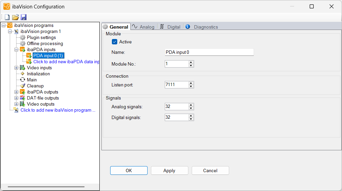This screenshot has width=342, height=191.
Task: Uncheck the Active module checkbox
Action: [x=115, y=42]
